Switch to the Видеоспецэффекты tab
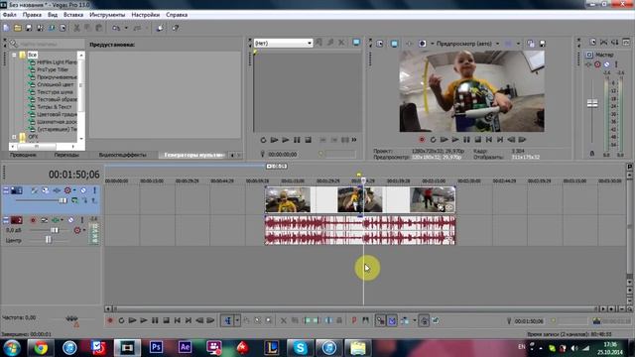This screenshot has height=357, width=635. coord(123,155)
